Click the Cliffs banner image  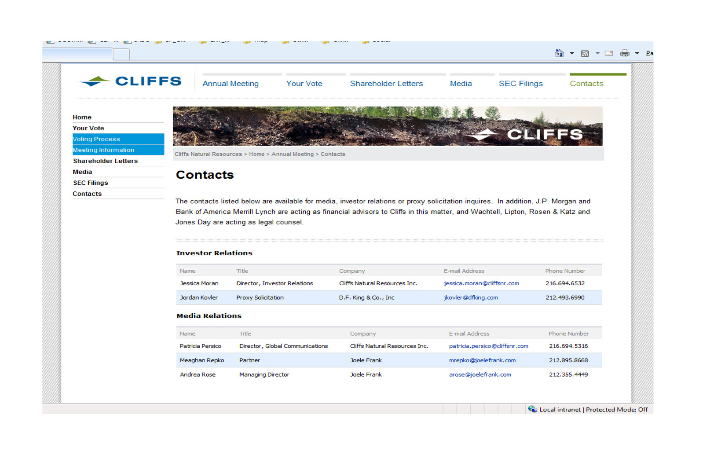[388, 126]
